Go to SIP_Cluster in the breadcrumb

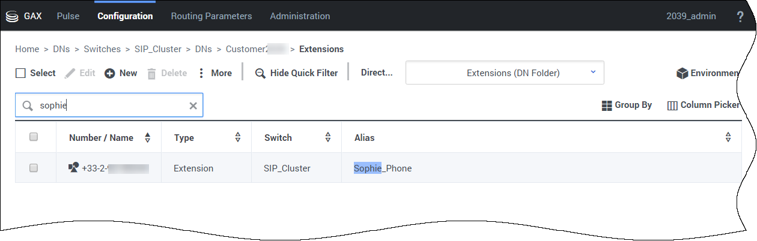point(158,49)
